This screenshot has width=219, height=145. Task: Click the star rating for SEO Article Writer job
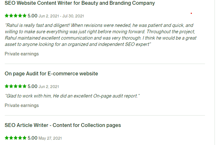point(16,138)
